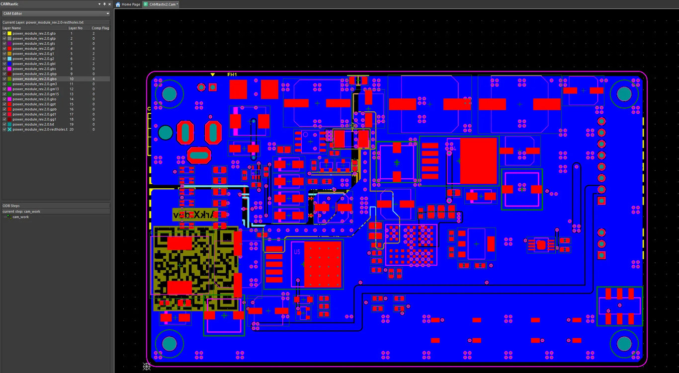Select the power_module_rev.2.0.gbs layer name

click(34, 69)
